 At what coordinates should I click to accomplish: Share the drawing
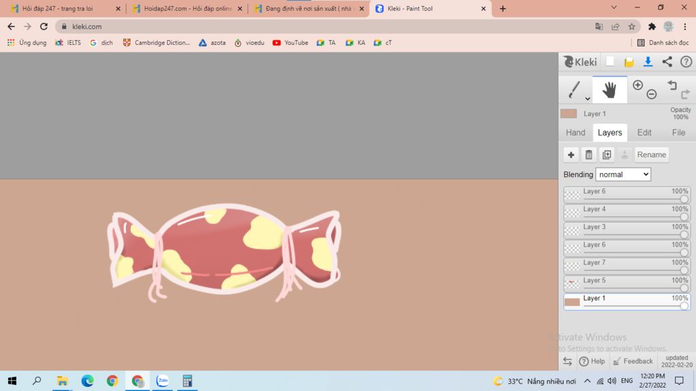point(667,62)
